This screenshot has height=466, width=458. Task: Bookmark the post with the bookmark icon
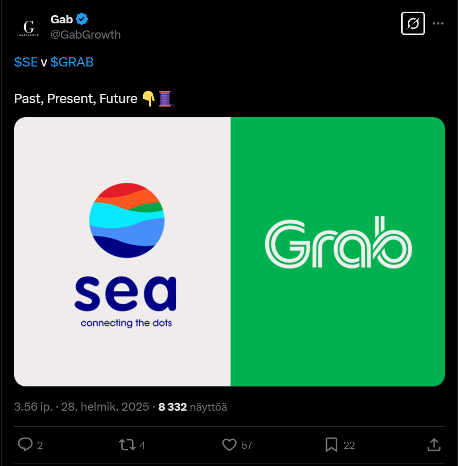coord(332,445)
